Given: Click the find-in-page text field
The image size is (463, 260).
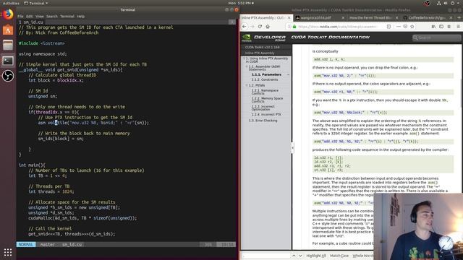Looking at the screenshot, I should tap(266, 256).
